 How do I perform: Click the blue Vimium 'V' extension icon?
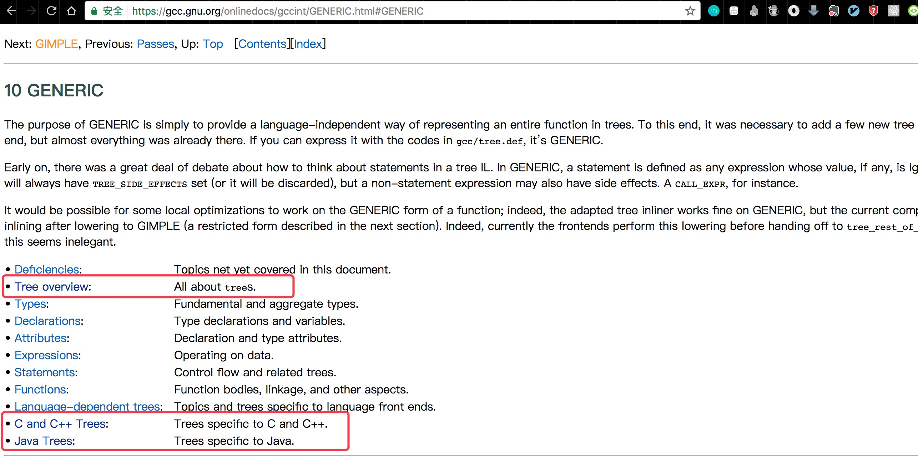(x=853, y=11)
